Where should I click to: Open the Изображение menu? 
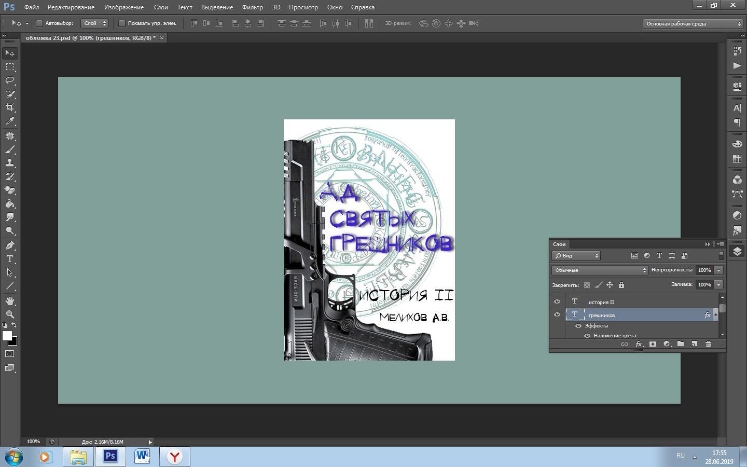tap(123, 7)
